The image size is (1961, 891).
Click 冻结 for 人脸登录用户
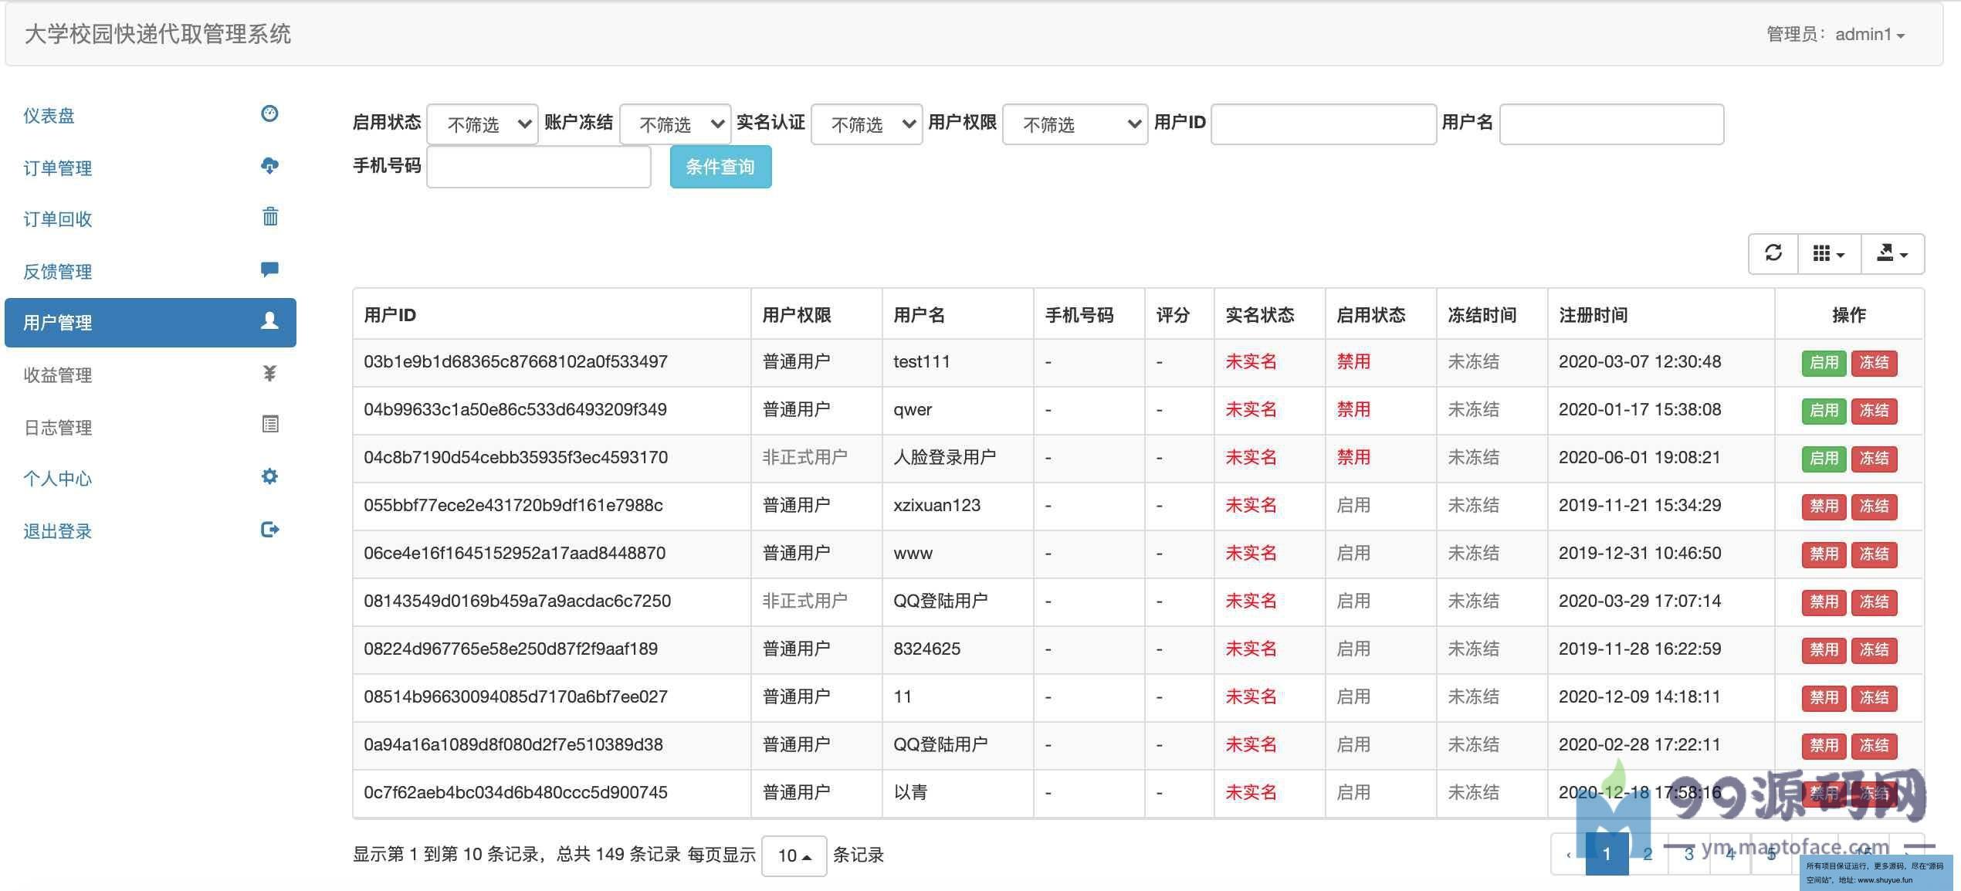pos(1874,459)
